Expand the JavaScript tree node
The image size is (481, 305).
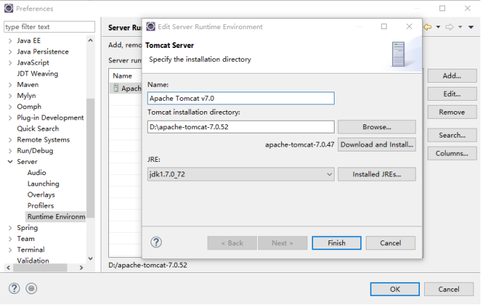(x=10, y=63)
